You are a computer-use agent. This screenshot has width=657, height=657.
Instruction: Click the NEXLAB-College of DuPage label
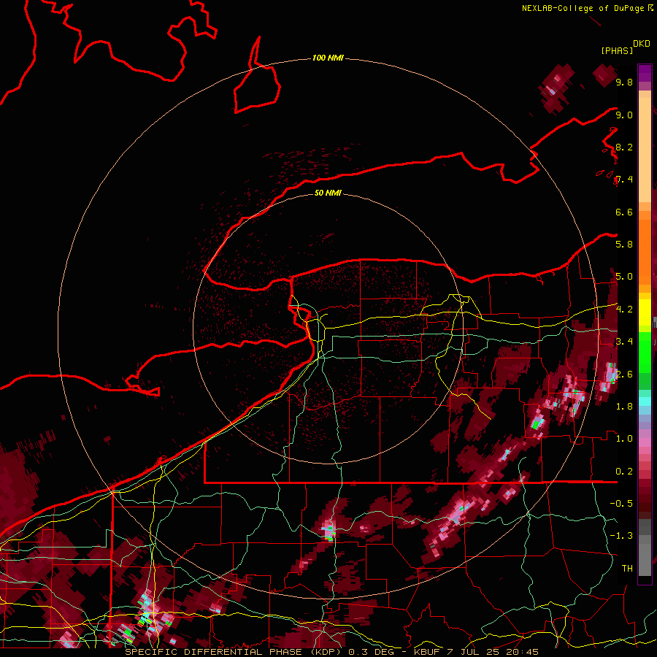[583, 8]
